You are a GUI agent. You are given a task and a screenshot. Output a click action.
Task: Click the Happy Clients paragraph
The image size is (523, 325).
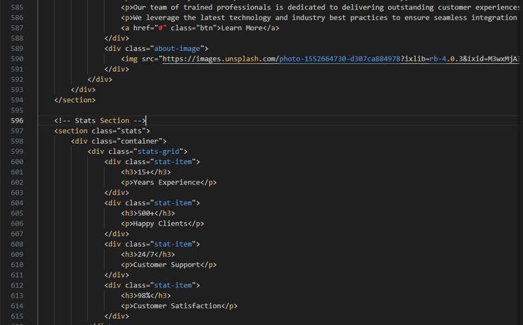click(x=163, y=223)
